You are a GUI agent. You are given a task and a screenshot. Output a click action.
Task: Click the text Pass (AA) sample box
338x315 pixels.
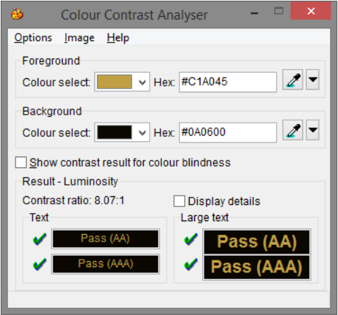(105, 239)
